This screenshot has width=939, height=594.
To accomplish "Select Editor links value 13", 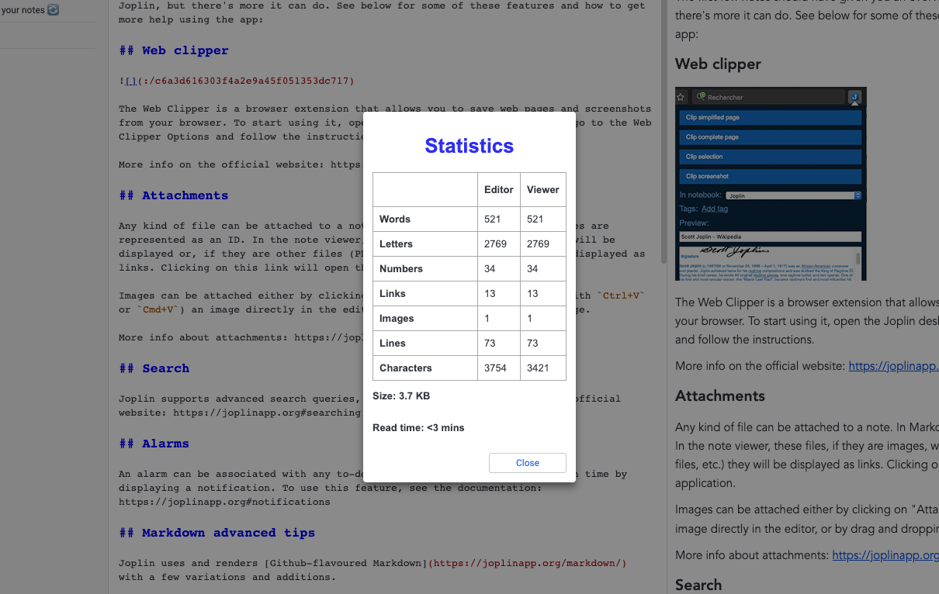I will [490, 294].
